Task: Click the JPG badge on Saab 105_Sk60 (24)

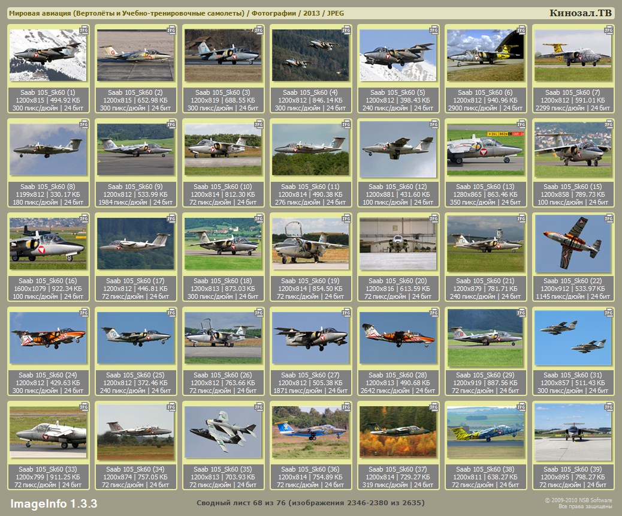Action: [84, 313]
